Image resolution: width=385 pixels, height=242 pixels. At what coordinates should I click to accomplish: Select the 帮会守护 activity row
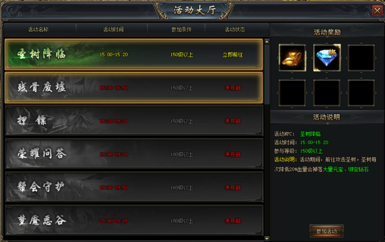coord(134,187)
